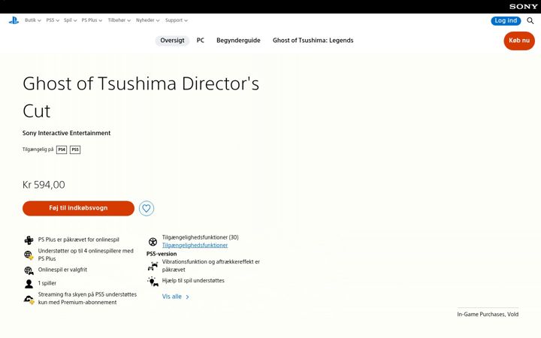Expand the Spil menu

click(70, 20)
